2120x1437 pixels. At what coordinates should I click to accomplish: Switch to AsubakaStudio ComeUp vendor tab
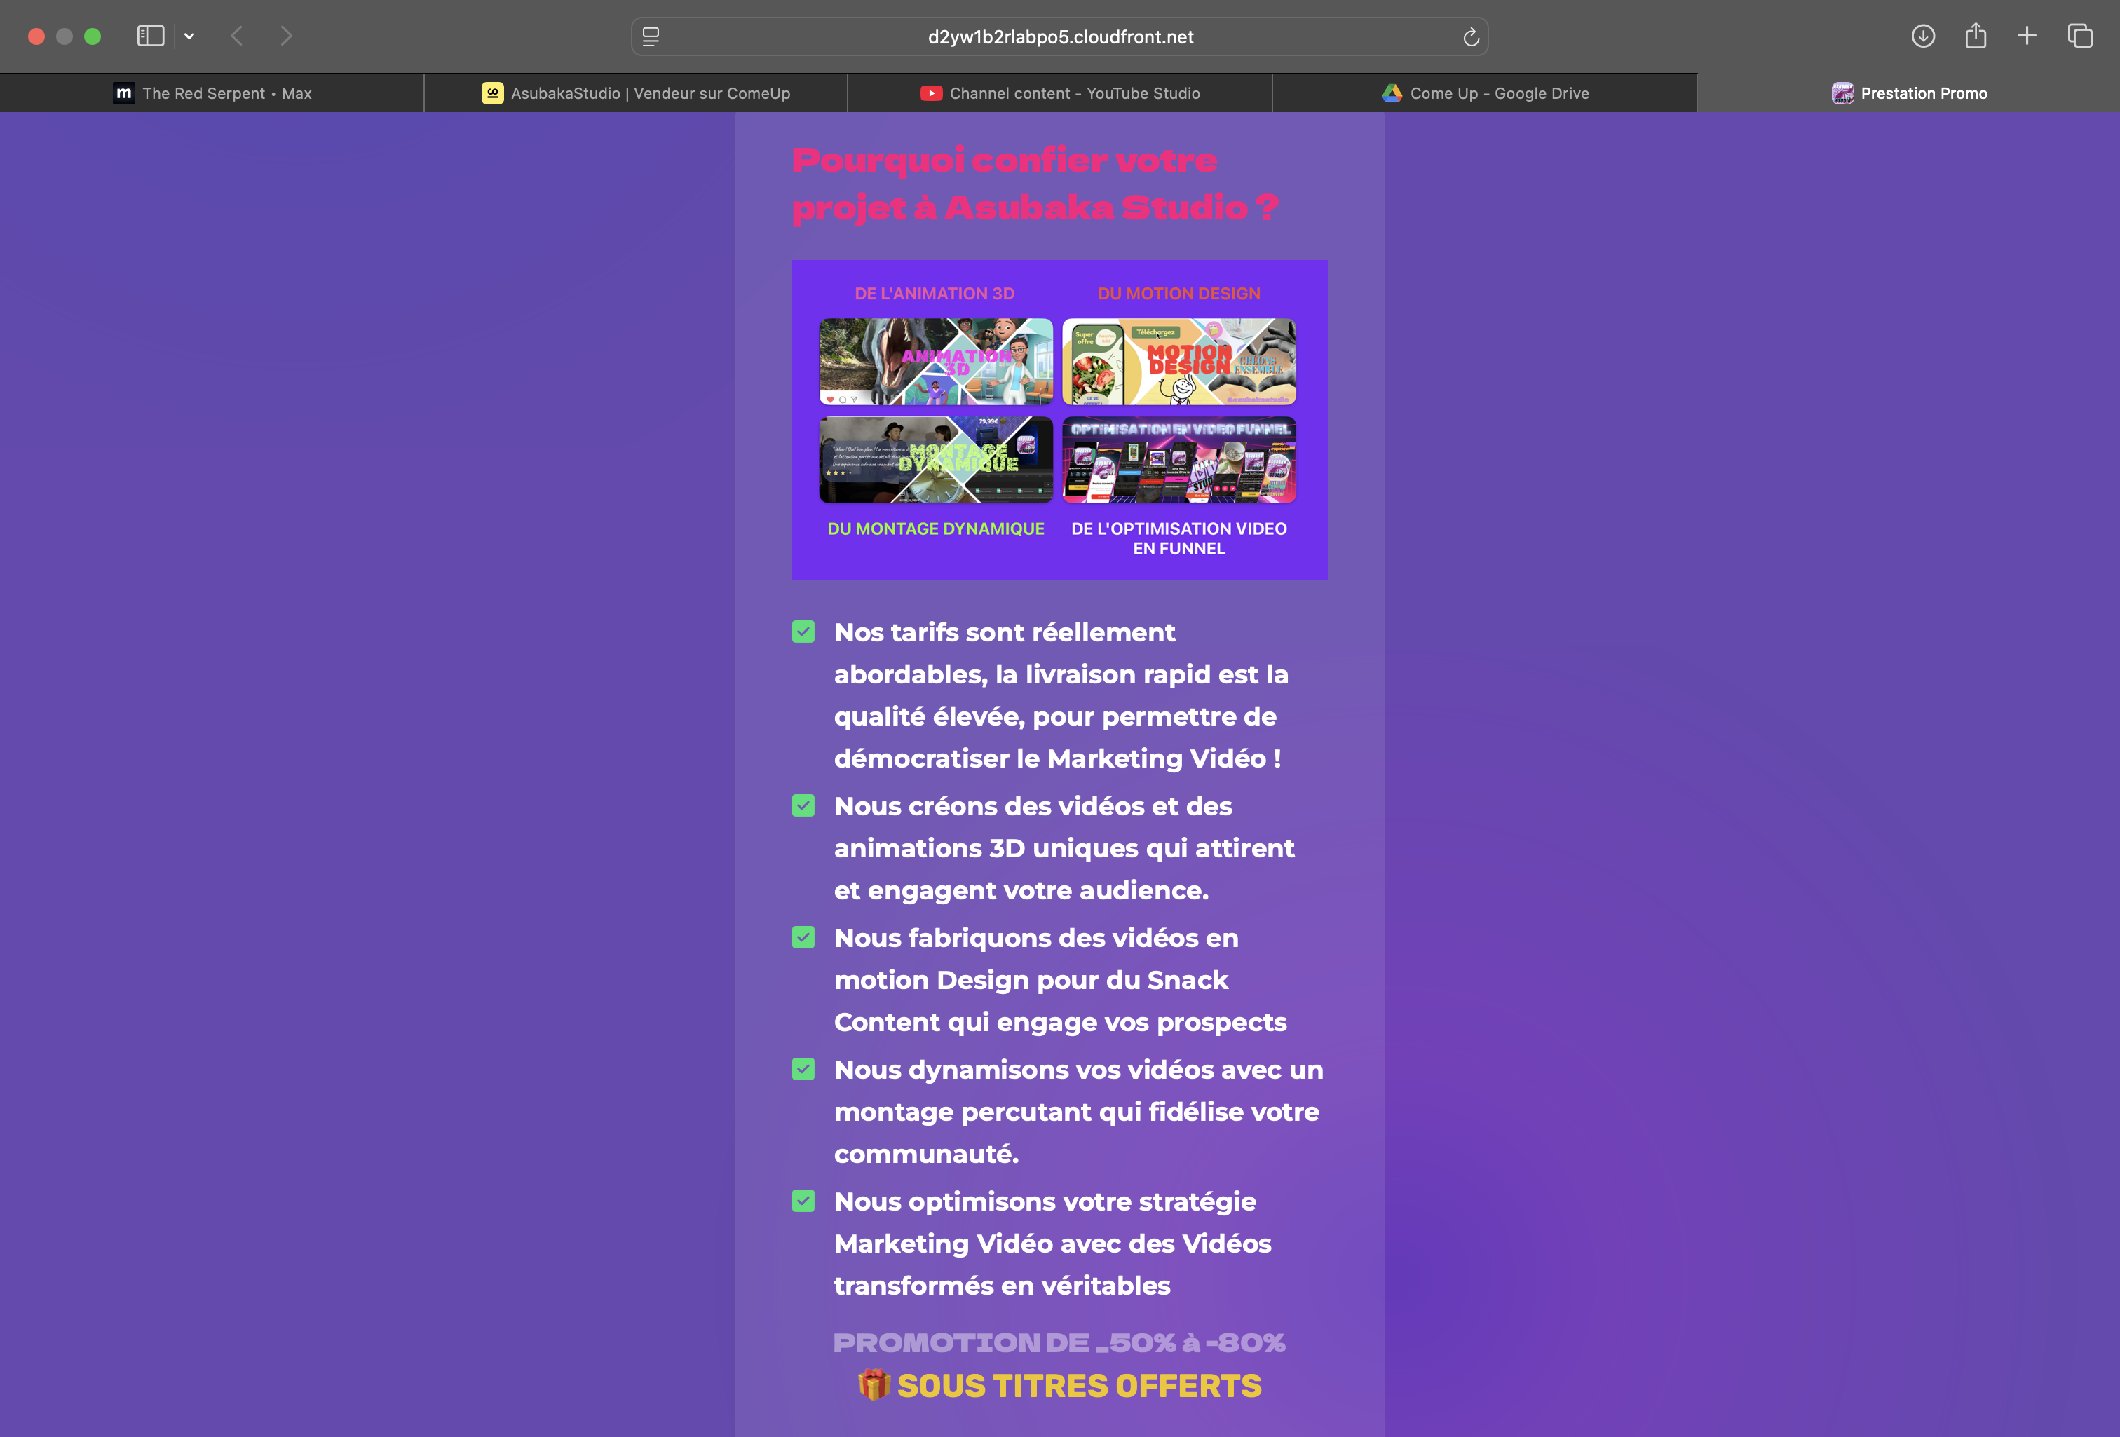pos(636,93)
